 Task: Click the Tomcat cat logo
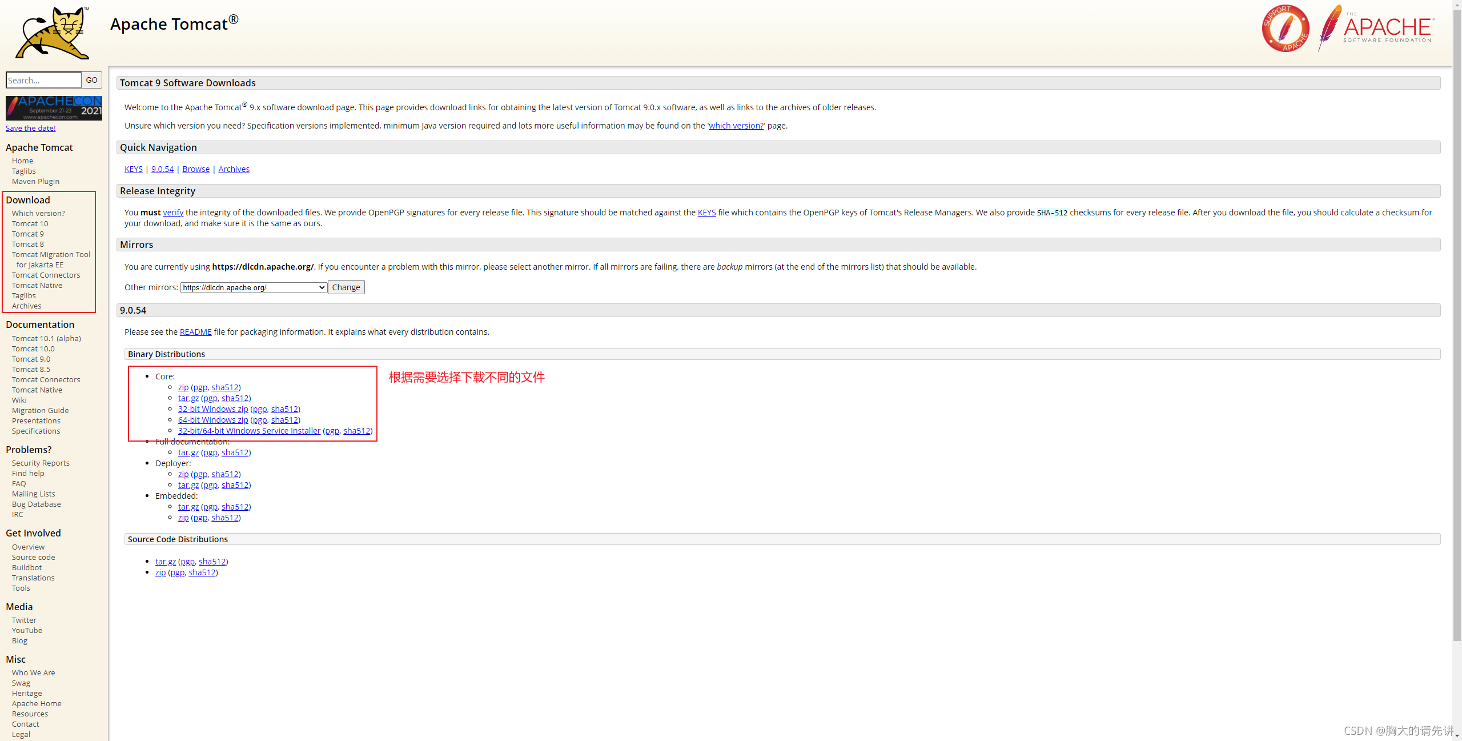(x=53, y=33)
